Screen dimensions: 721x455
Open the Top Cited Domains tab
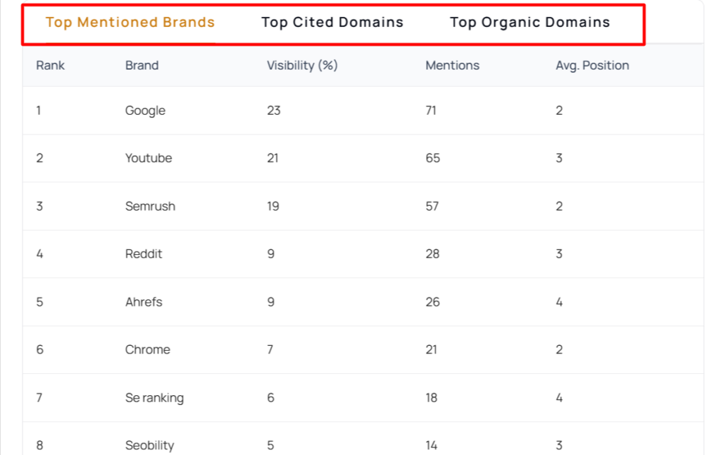pyautogui.click(x=332, y=23)
